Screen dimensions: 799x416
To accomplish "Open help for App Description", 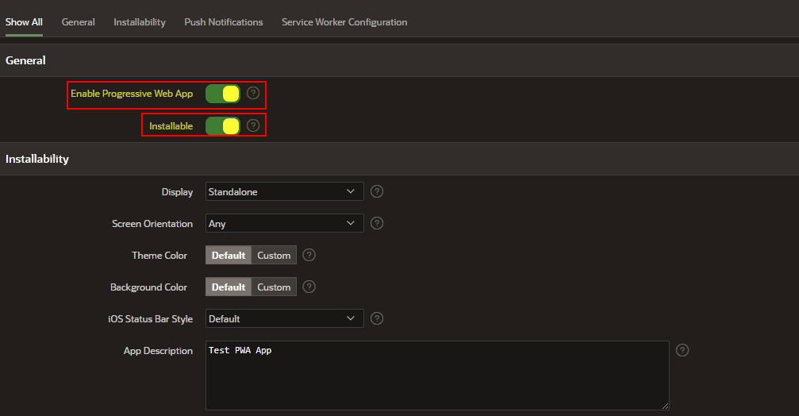I will [682, 350].
